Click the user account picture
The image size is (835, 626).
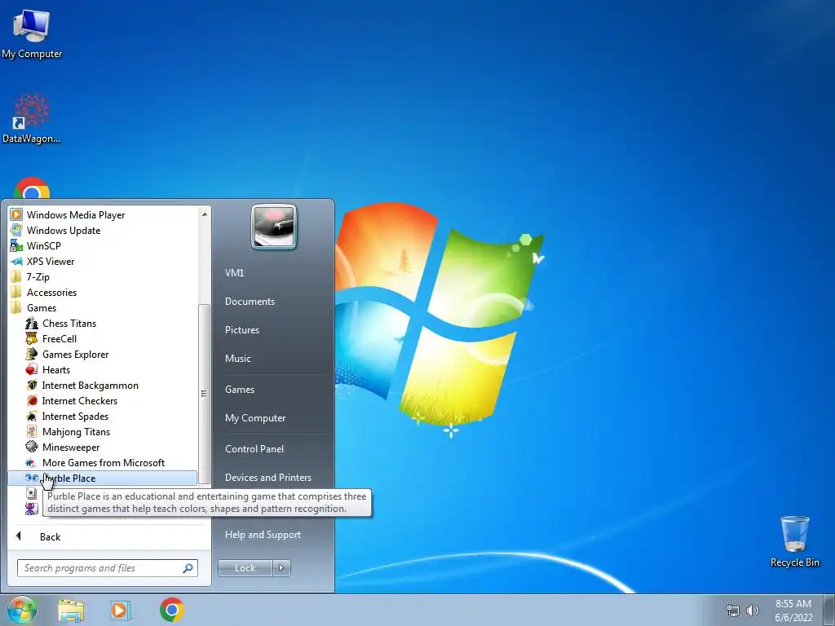pos(274,227)
